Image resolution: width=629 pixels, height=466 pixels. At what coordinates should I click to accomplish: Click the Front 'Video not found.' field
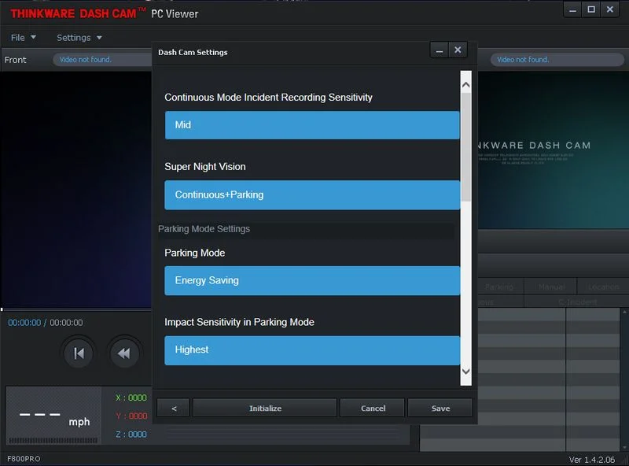[103, 60]
